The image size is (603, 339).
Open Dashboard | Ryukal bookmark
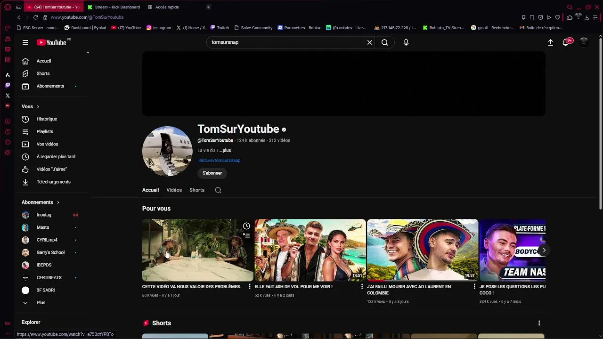(x=85, y=28)
